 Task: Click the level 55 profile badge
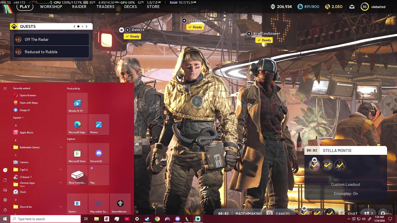tap(365, 7)
